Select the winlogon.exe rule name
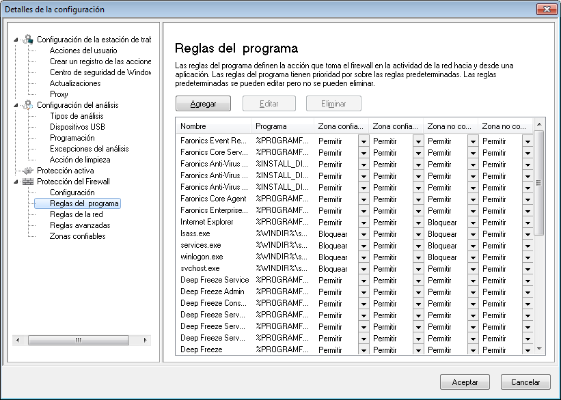 point(202,257)
